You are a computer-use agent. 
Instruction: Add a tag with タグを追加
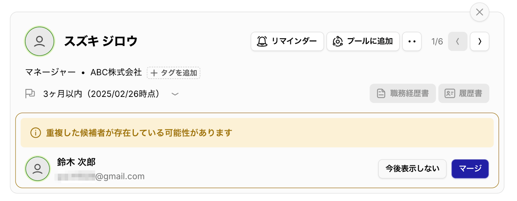(x=174, y=73)
